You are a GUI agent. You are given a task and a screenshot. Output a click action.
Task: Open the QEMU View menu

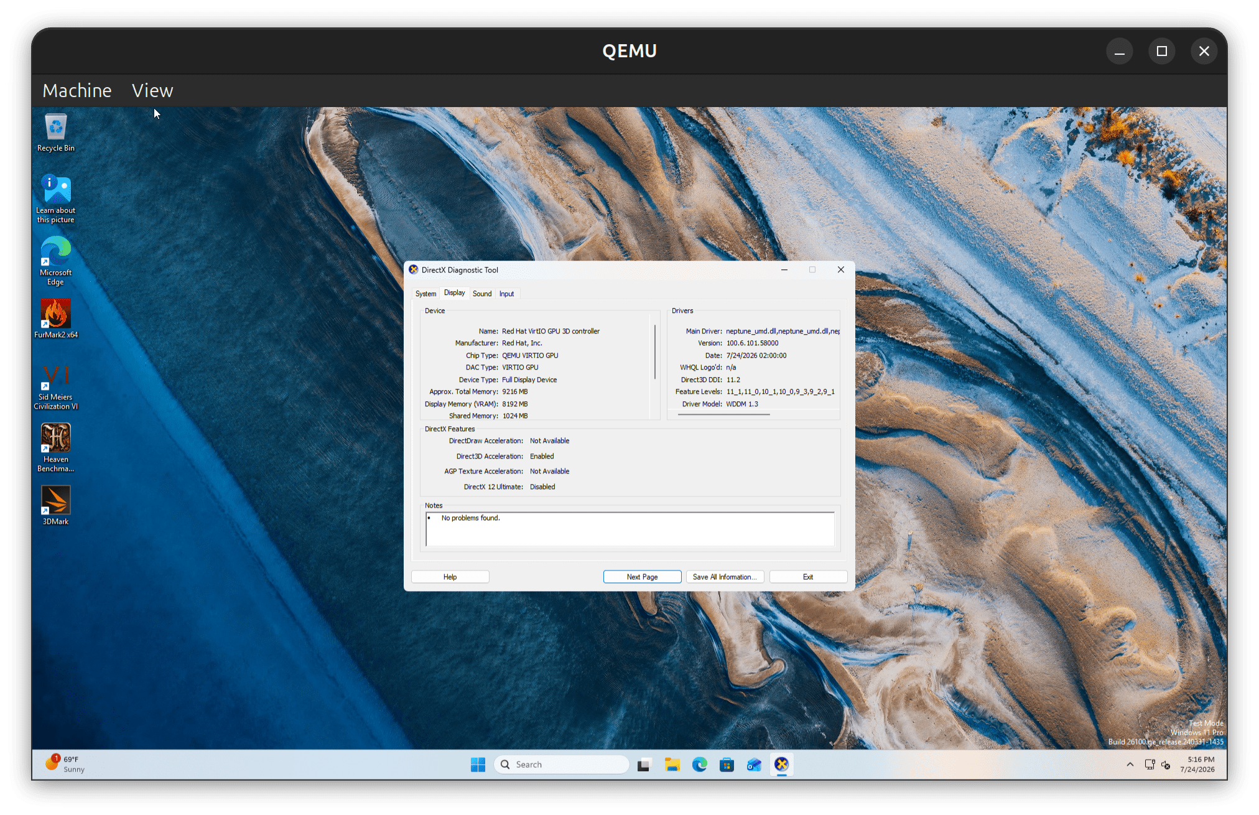pyautogui.click(x=152, y=91)
